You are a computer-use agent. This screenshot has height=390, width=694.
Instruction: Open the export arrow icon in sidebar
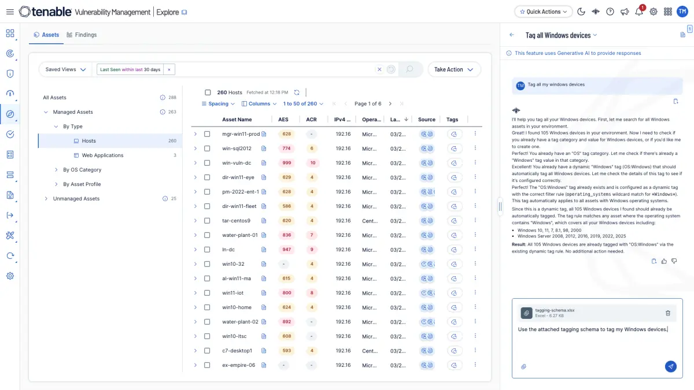10,215
